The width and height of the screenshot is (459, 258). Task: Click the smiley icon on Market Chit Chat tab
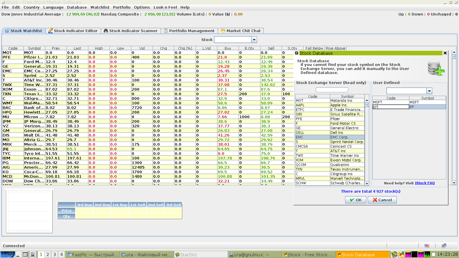click(223, 31)
